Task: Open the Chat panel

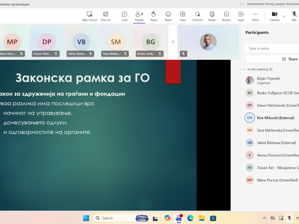Action: [124, 16]
